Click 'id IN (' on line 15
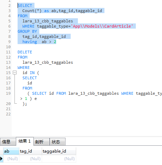Image resolution: width=162 pixels, height=165 pixels. click(31, 73)
